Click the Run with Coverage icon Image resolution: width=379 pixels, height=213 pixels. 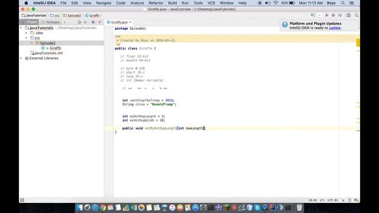point(340,15)
